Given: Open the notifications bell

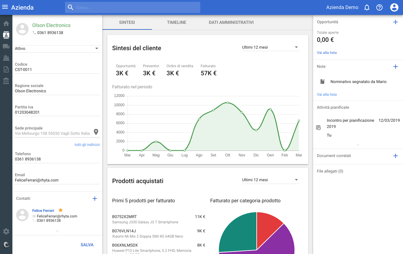Looking at the screenshot, I should (x=367, y=7).
